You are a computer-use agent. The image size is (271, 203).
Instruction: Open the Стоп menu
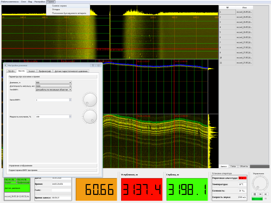coord(23,2)
